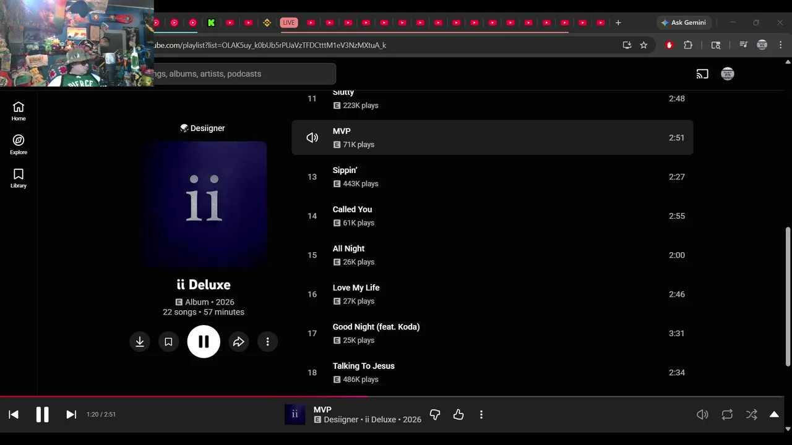Click the 1:20 / 2:51 time display
Screen dimensions: 792x445
pyautogui.click(x=101, y=415)
